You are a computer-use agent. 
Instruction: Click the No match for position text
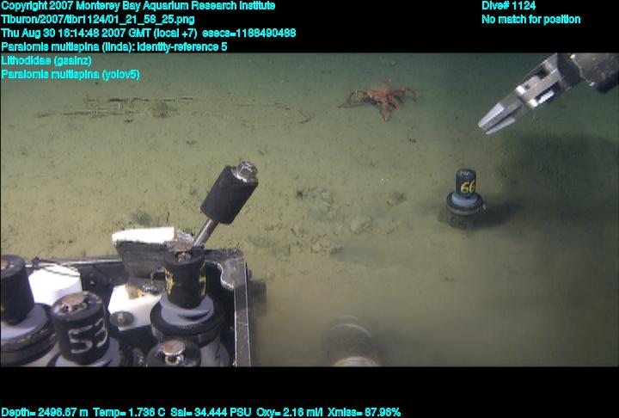530,19
